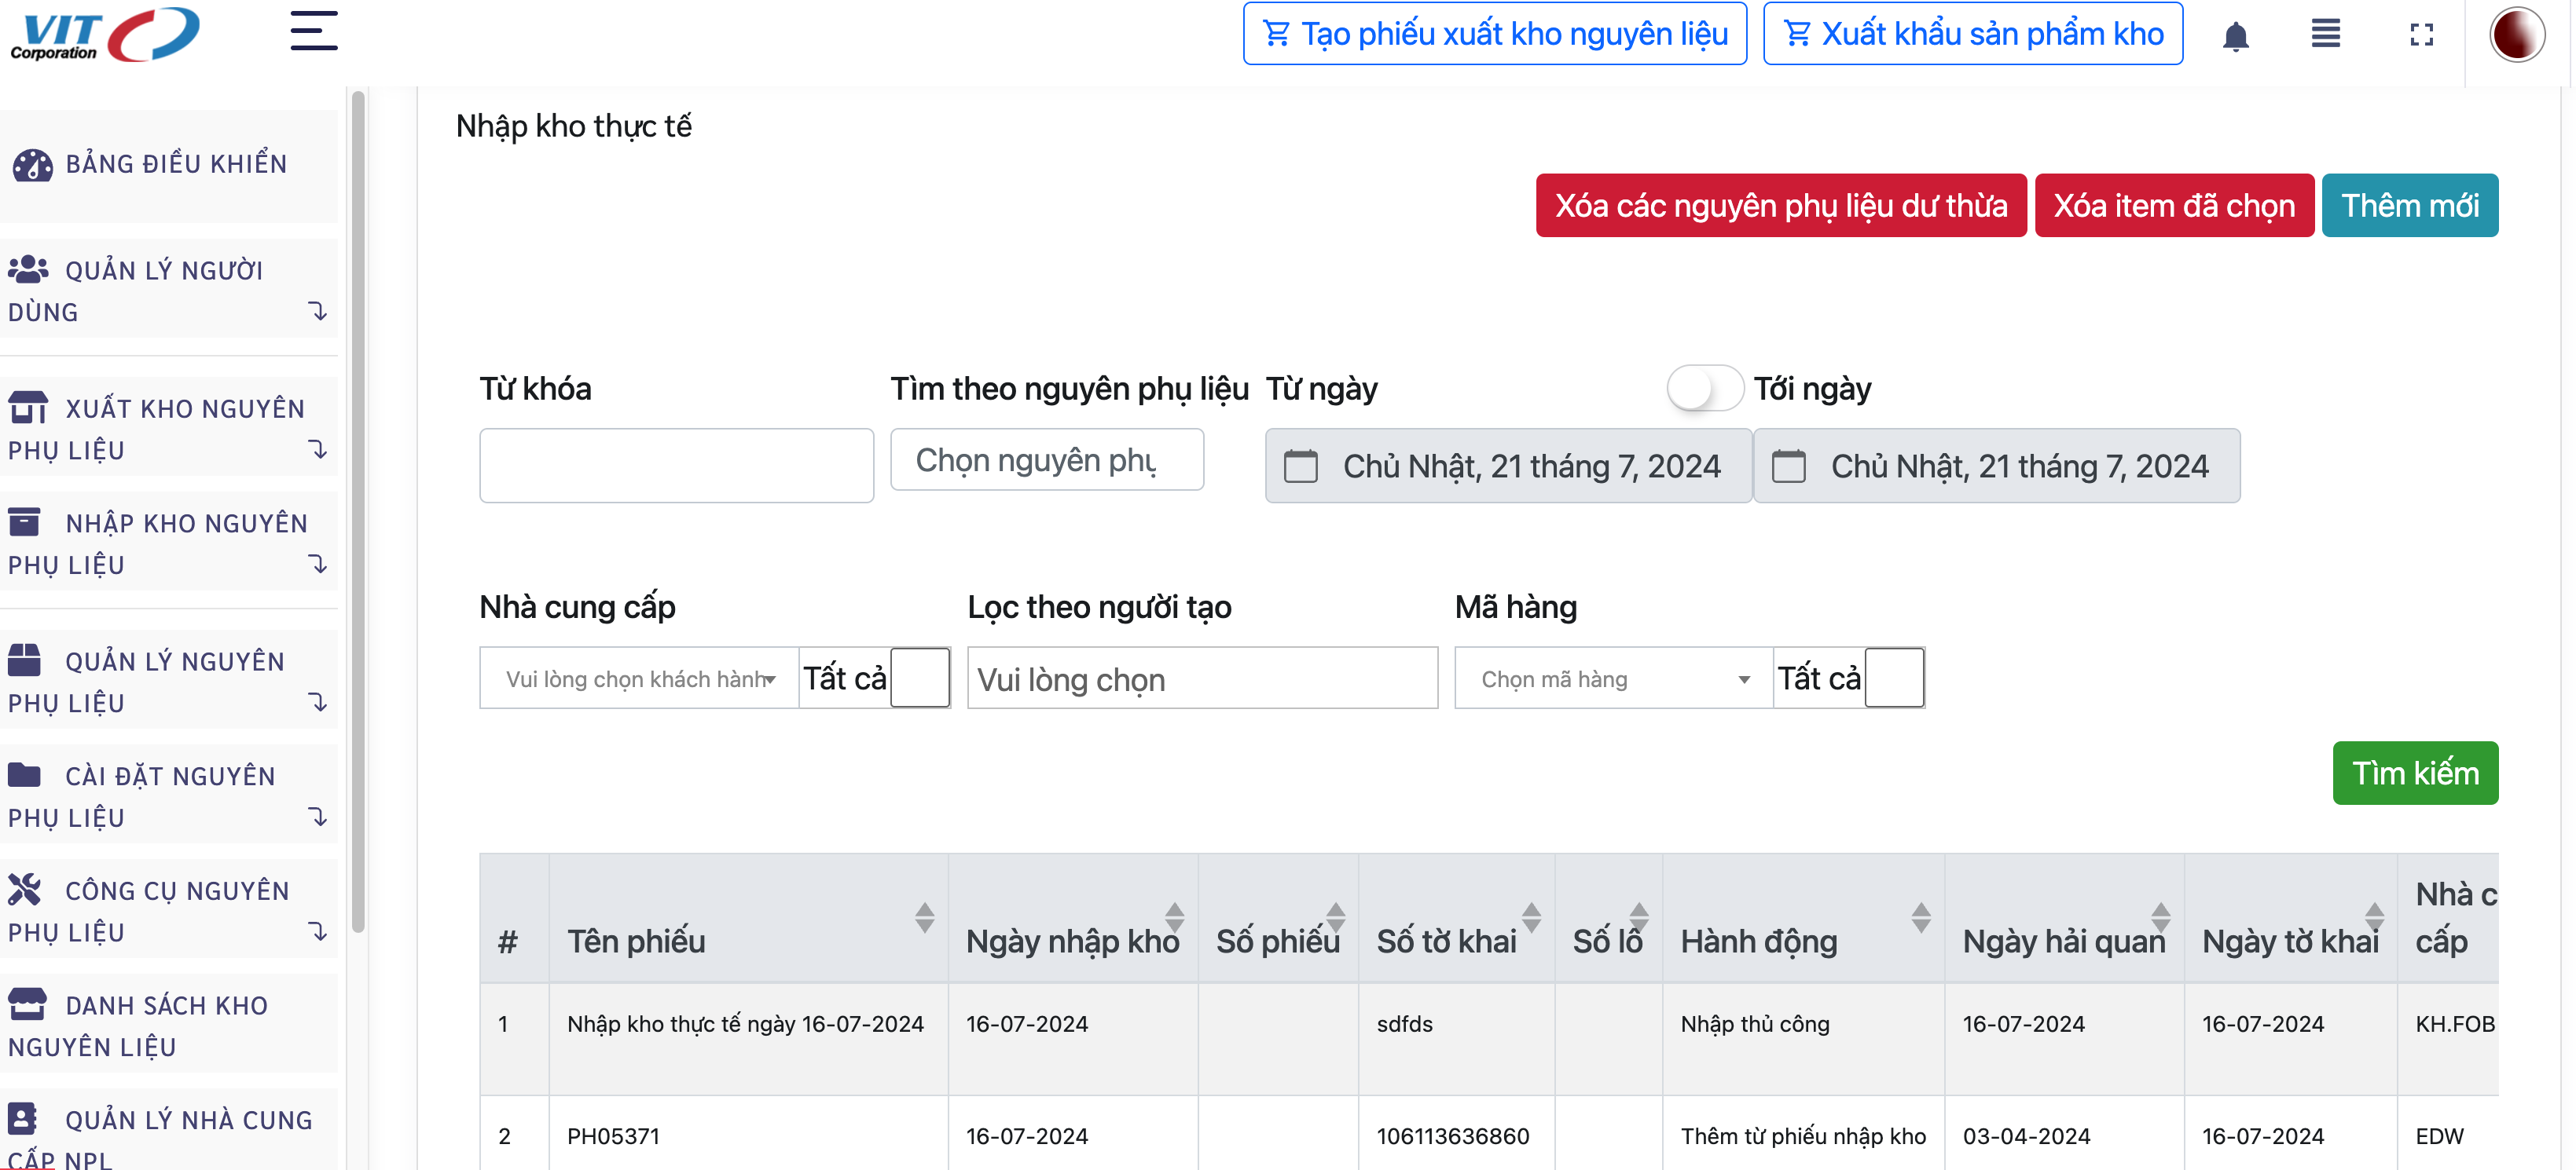The height and width of the screenshot is (1170, 2576).
Task: Open the list menu icon in header
Action: click(x=2325, y=34)
